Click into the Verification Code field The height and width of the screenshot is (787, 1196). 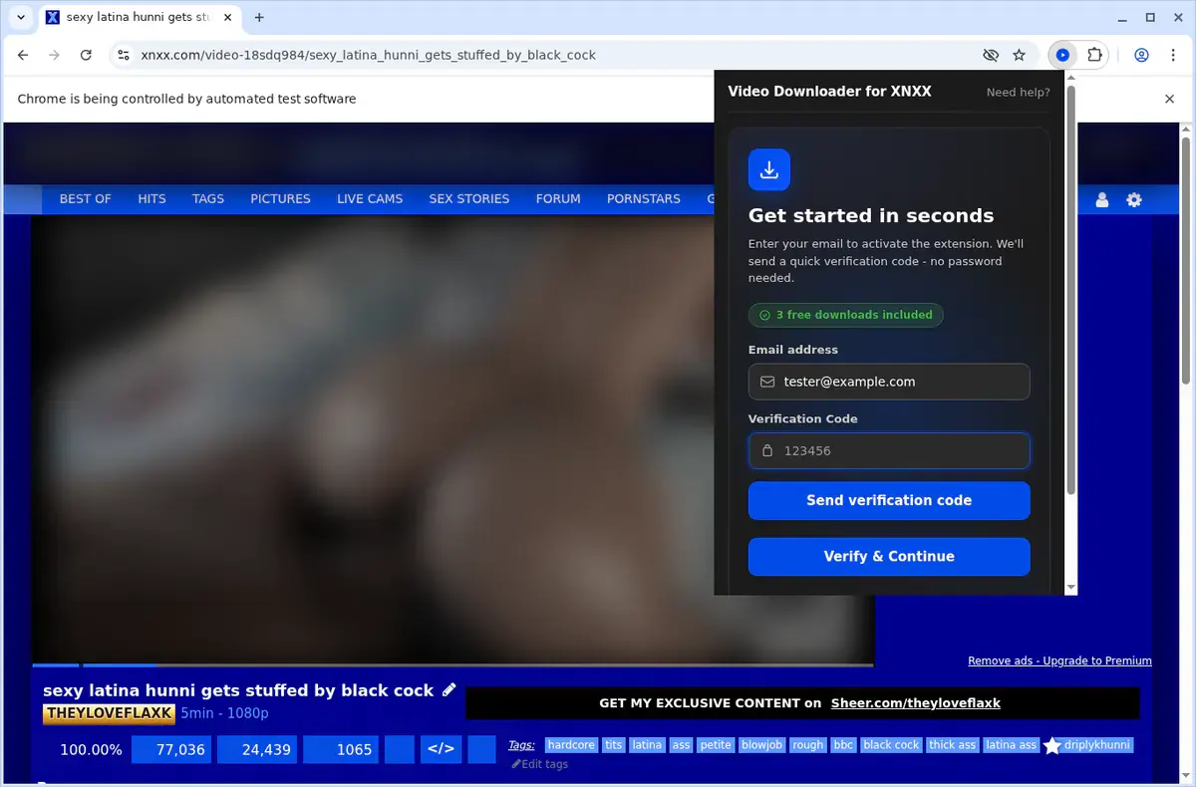pyautogui.click(x=889, y=450)
